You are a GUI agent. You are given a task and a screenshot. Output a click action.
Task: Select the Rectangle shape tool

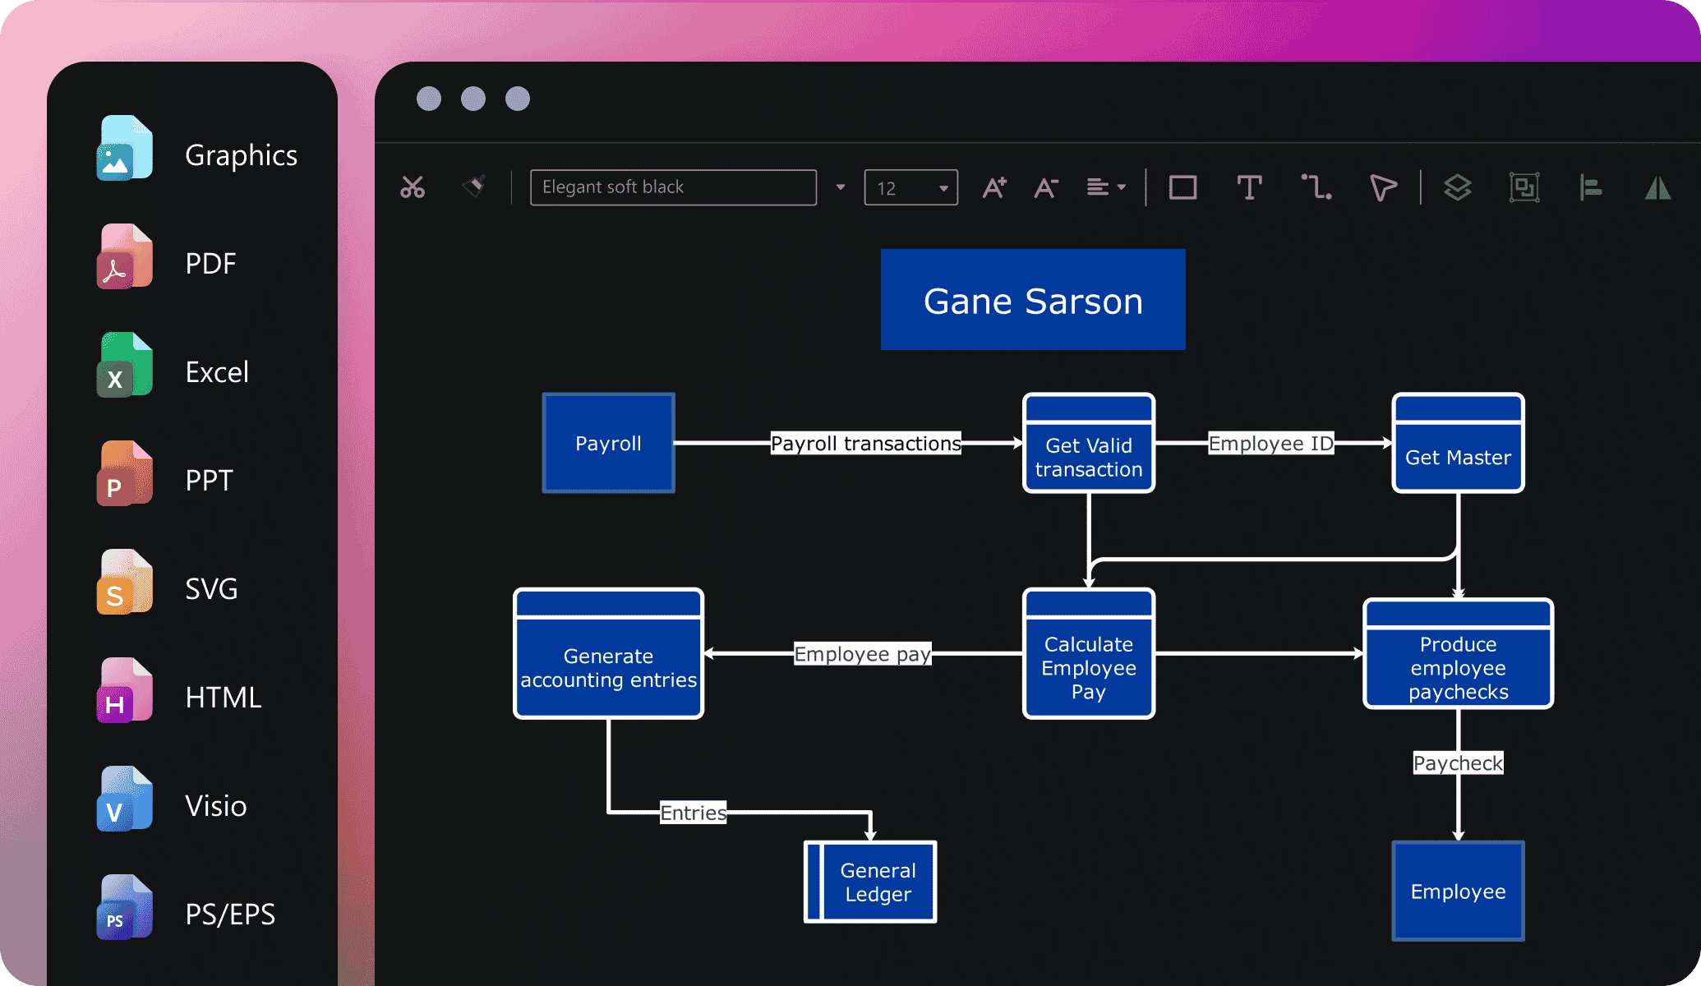coord(1182,187)
